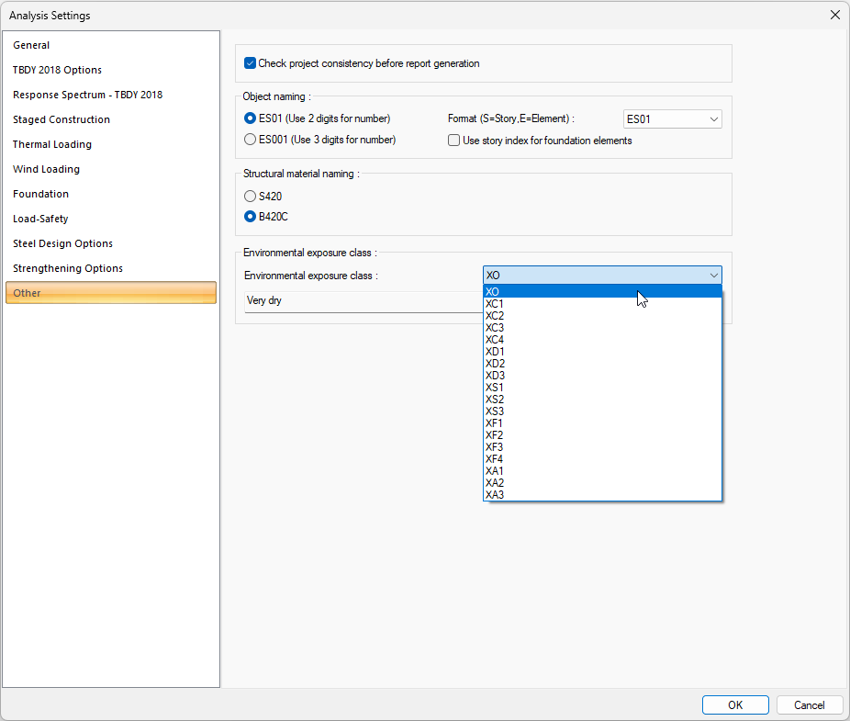Choose XA3 exposure class entry
This screenshot has height=721, width=850.
[495, 495]
